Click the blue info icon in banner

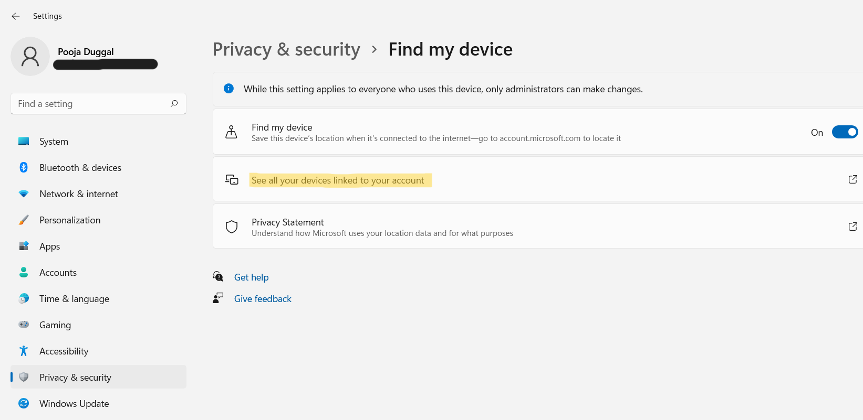[228, 89]
